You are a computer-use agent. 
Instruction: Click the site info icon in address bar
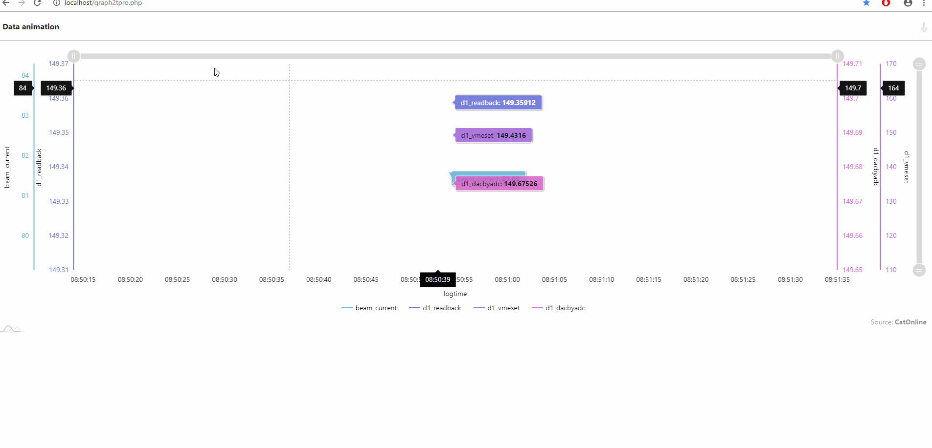coord(56,3)
